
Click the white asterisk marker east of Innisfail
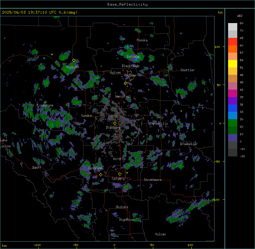pyautogui.click(x=149, y=90)
